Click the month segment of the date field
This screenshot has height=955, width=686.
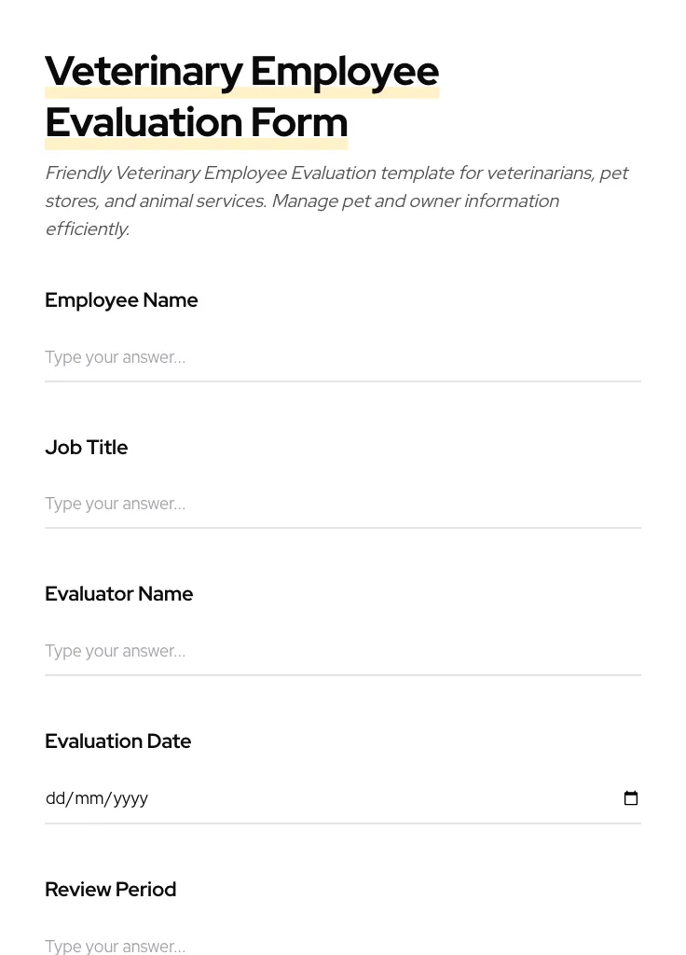coord(89,798)
